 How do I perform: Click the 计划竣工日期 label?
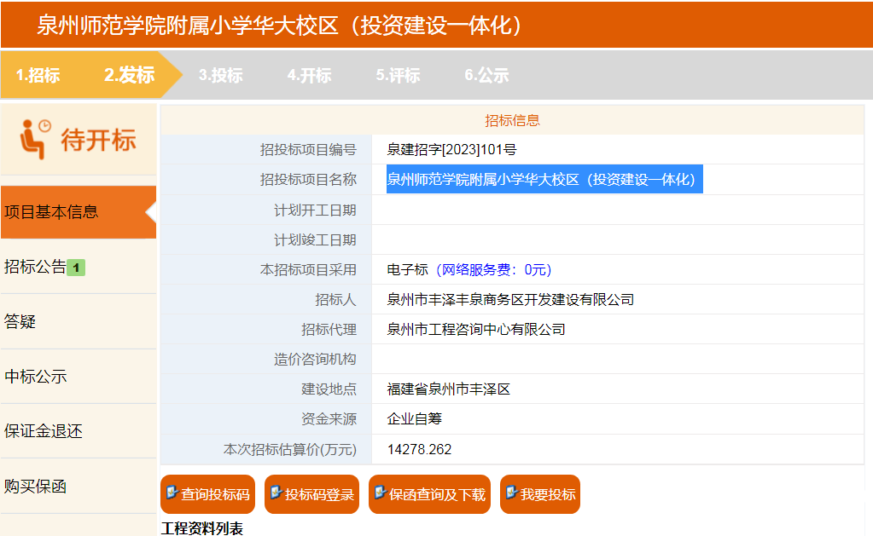click(315, 240)
